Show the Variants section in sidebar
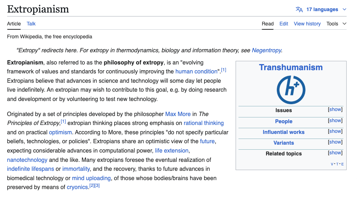This screenshot has width=357, height=198. 335,142
